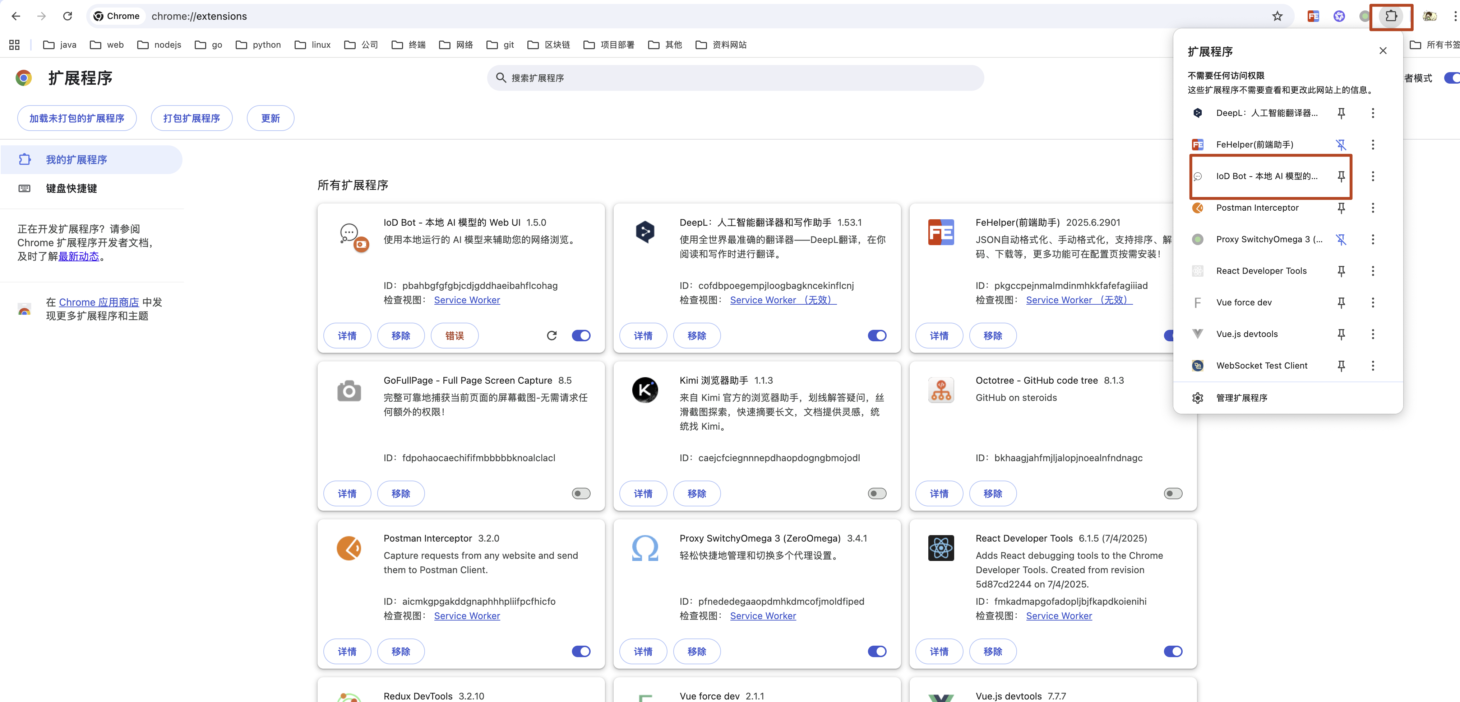The height and width of the screenshot is (702, 1460).
Task: Open more options for React Developer Tools
Action: 1373,271
